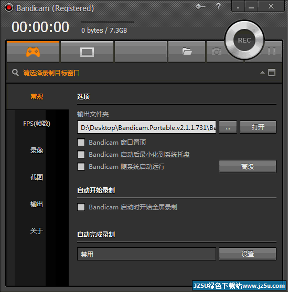The height and width of the screenshot is (292, 288).
Task: Toggle Bandicam 随系统启动运行 checkbox
Action: 81,166
